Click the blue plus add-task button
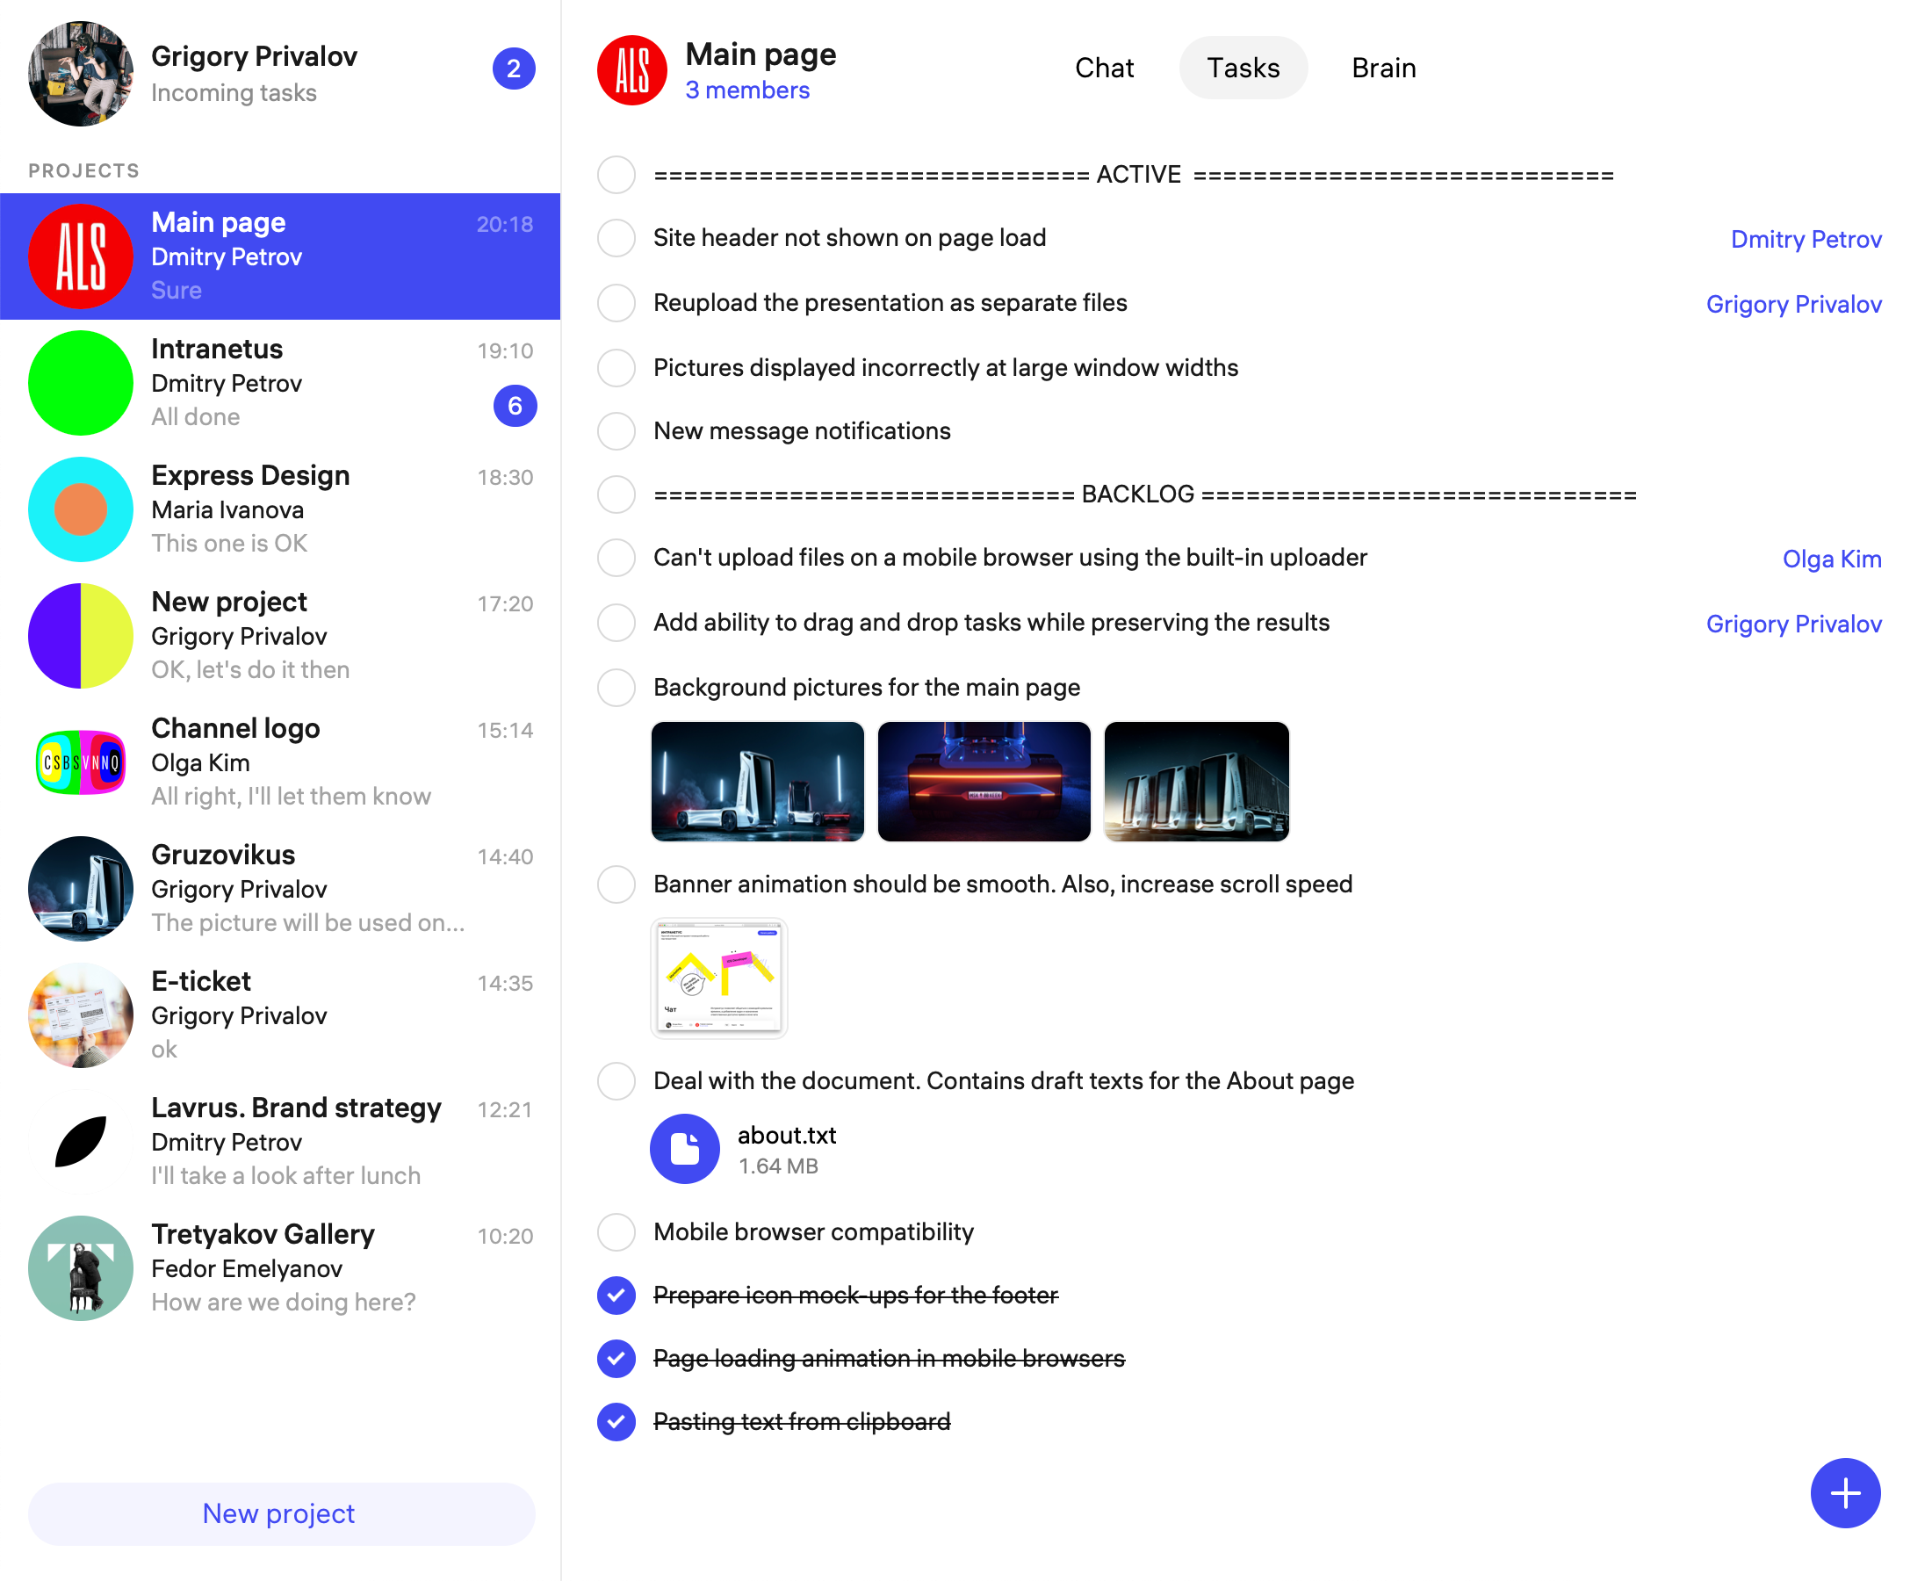 (x=1844, y=1492)
